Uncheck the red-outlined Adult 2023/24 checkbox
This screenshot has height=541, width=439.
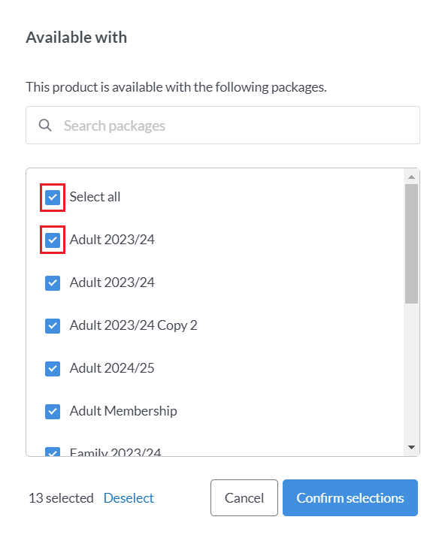click(53, 240)
